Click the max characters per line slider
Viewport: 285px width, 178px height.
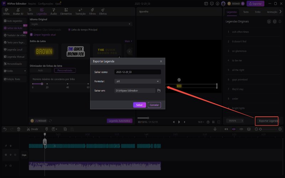pos(42,84)
